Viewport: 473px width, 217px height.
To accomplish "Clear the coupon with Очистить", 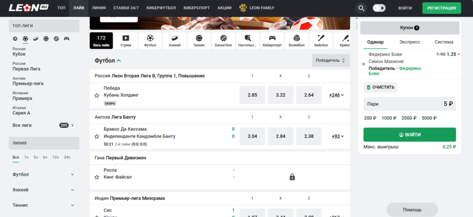I will (380, 87).
